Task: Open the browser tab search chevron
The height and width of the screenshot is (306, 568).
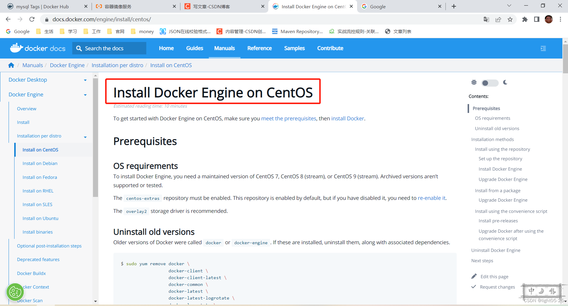Action: coord(509,6)
